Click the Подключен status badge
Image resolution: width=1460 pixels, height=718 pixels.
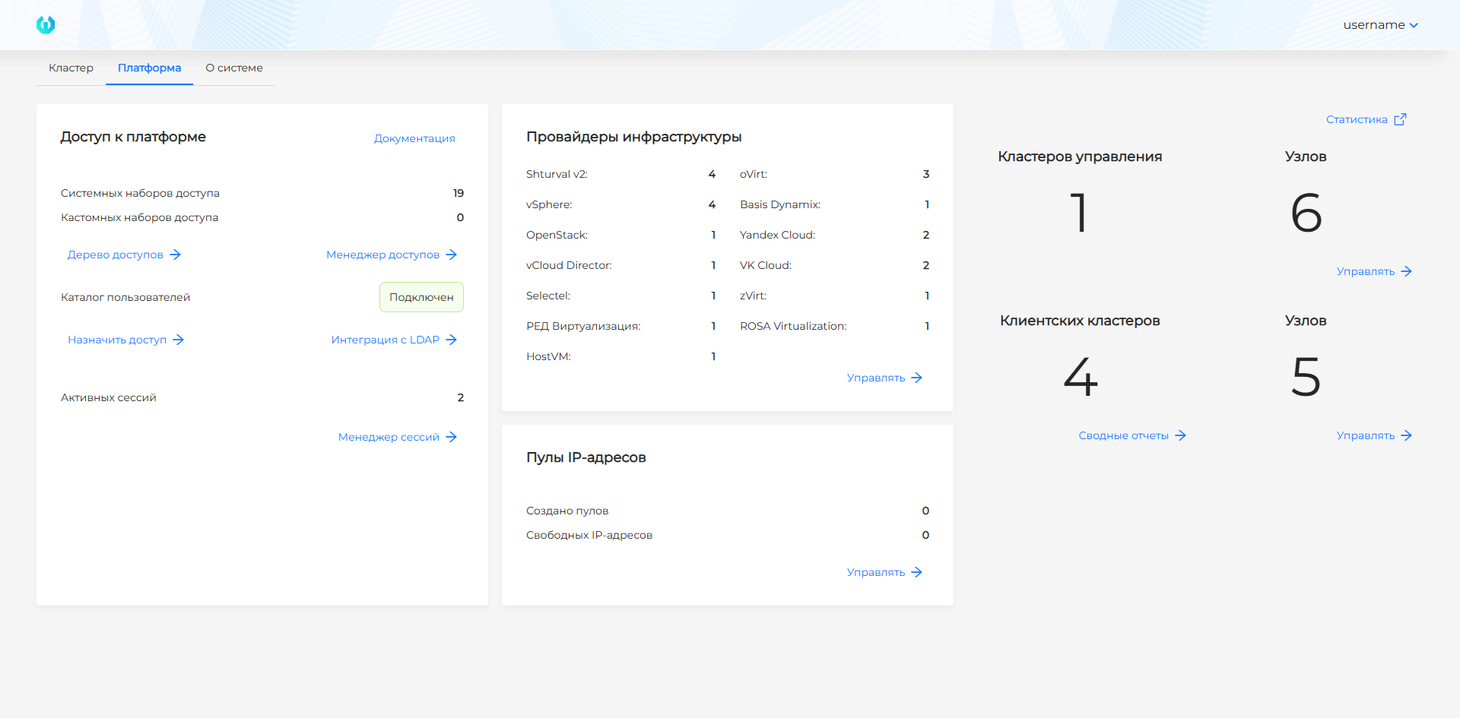click(421, 297)
